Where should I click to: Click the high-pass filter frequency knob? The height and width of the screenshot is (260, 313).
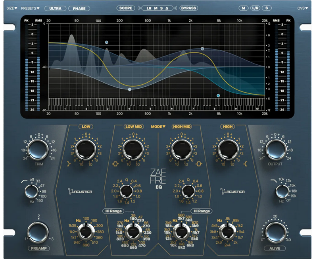click(x=32, y=191)
